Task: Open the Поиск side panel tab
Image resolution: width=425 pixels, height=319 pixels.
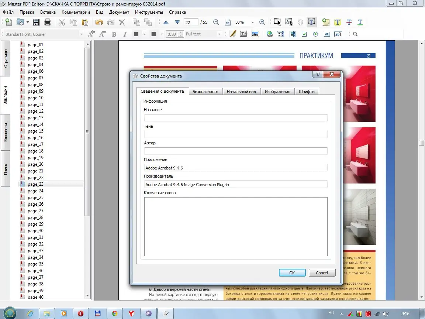Action: [6, 169]
